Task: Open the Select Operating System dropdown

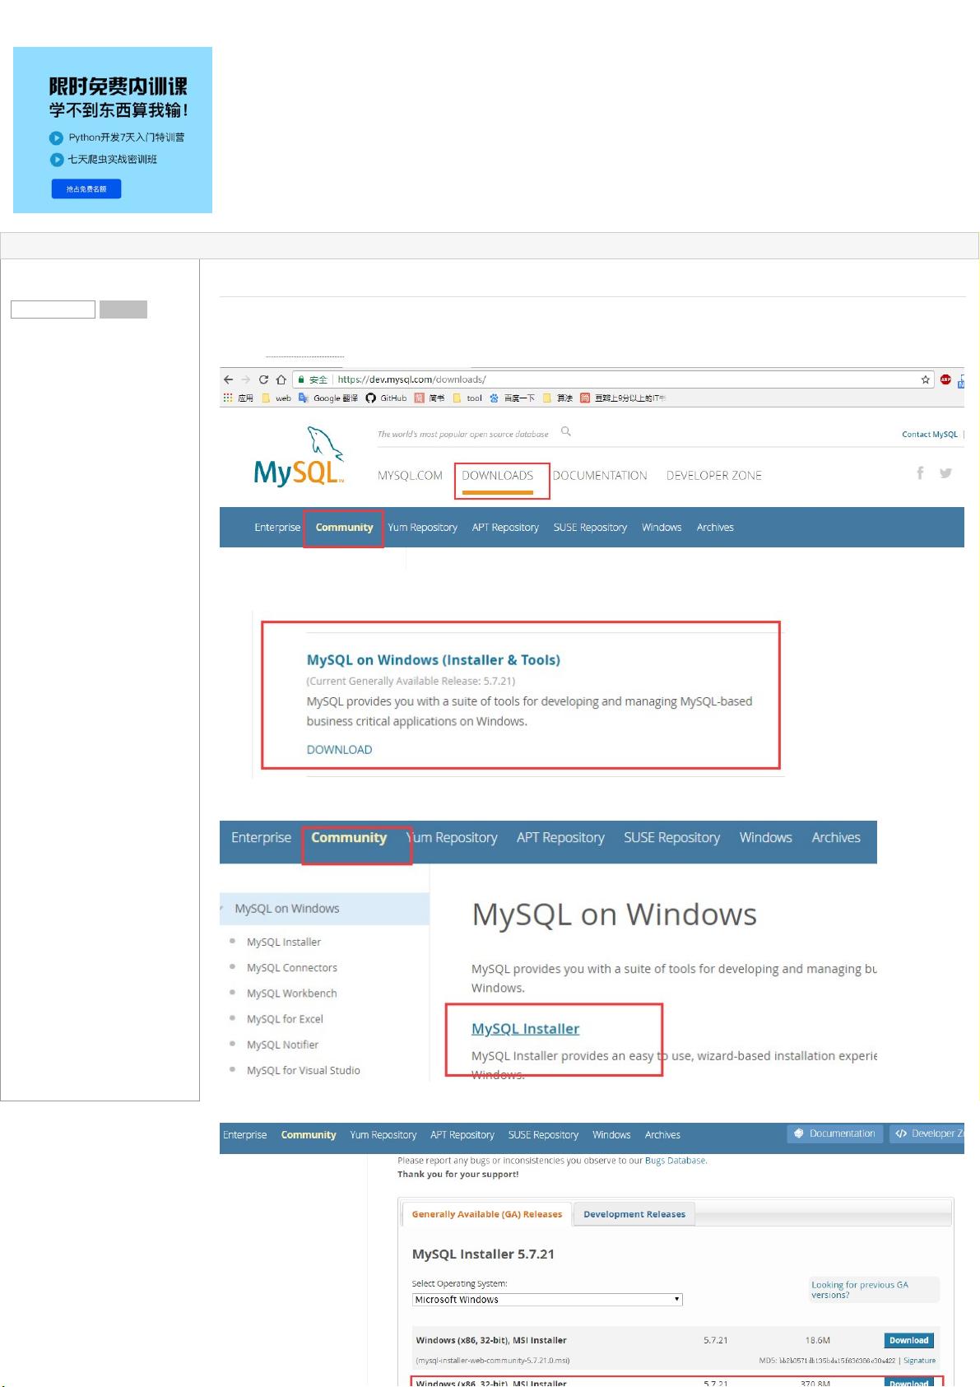Action: pos(546,1300)
